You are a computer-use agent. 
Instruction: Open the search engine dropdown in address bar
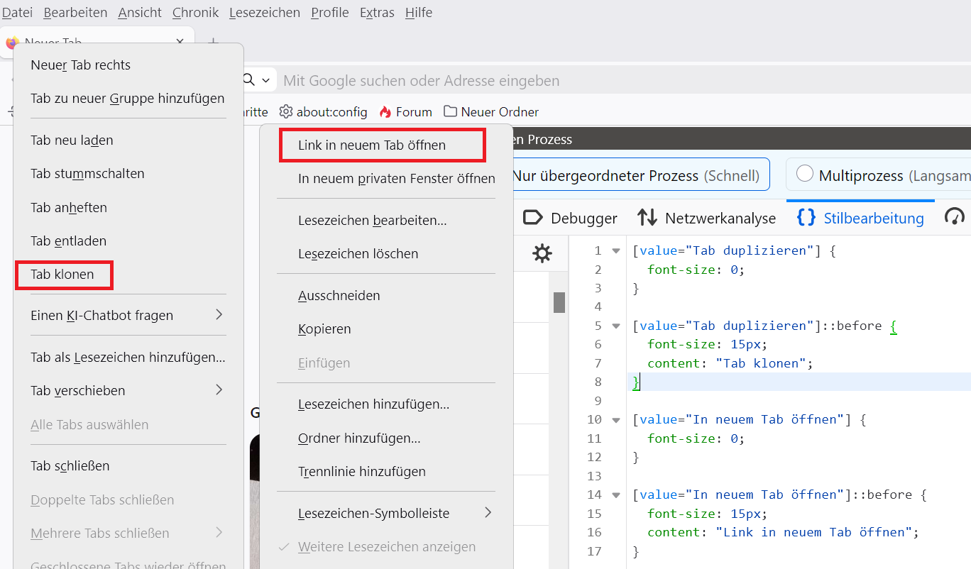pos(256,80)
